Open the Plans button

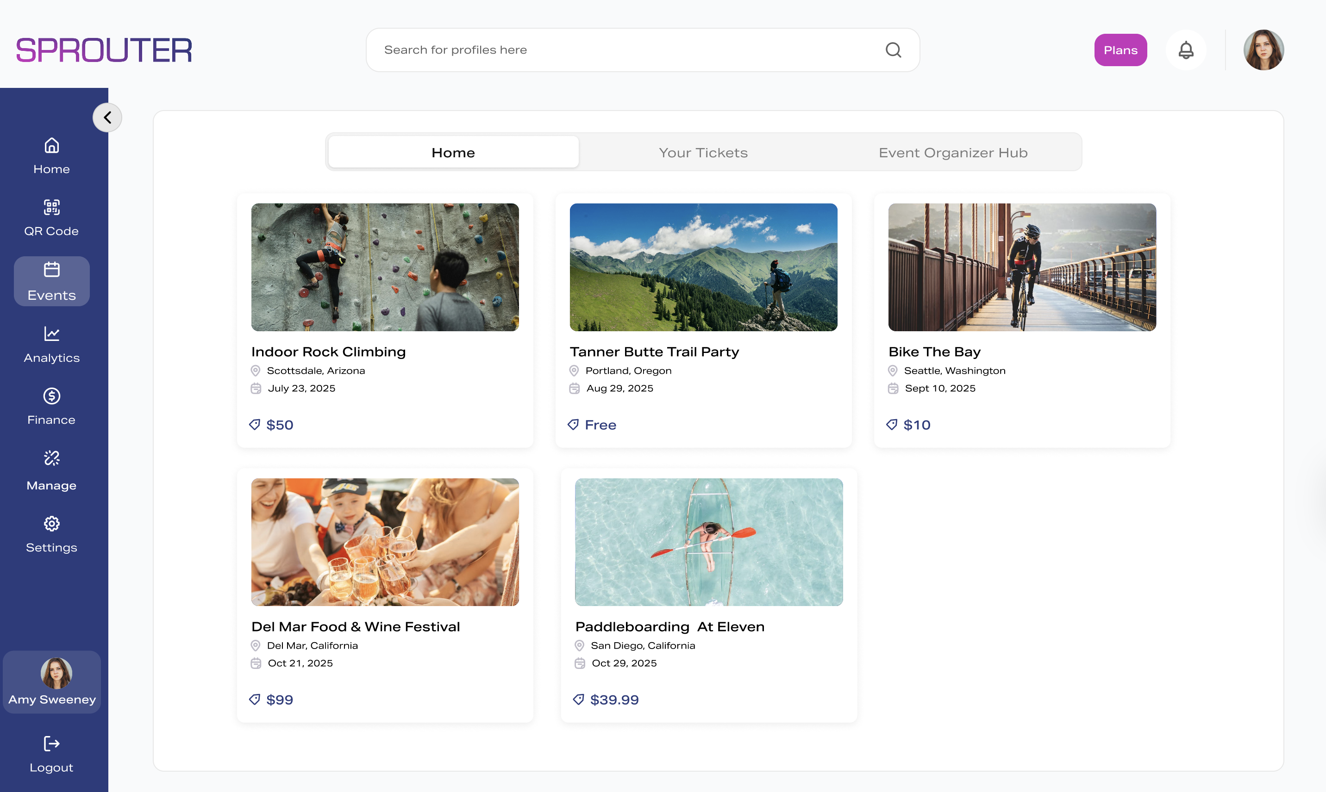pos(1120,49)
